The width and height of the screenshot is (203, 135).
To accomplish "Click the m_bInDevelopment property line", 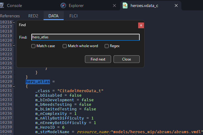I will coord(65,100).
